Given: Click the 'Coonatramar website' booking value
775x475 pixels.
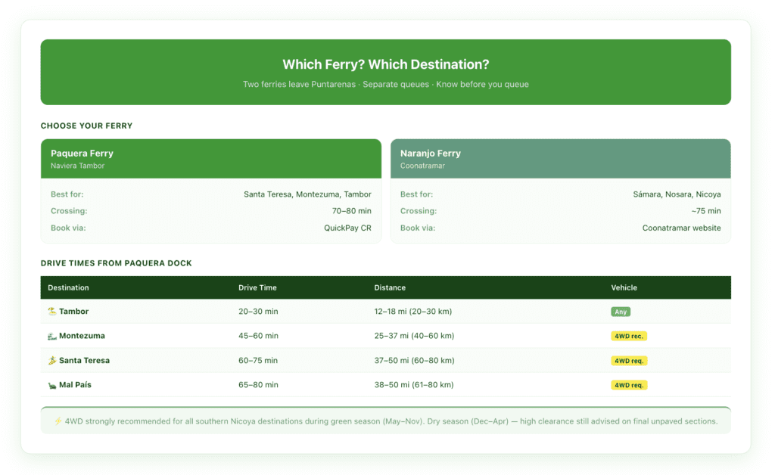Looking at the screenshot, I should (682, 228).
